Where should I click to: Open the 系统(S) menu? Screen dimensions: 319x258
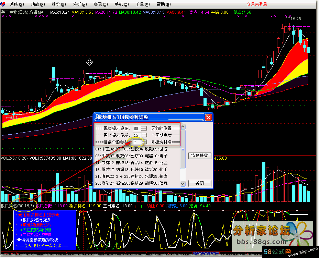tap(17, 4)
